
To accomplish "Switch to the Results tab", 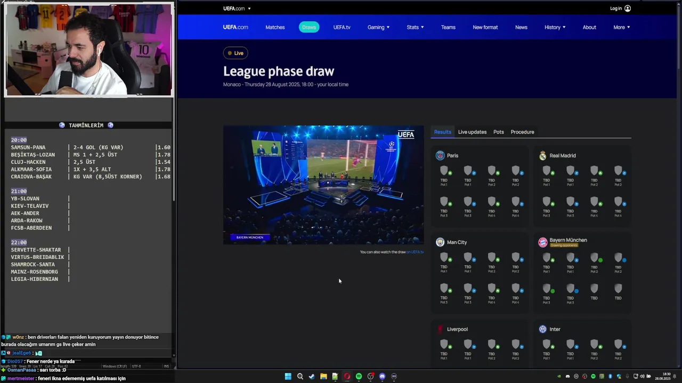I will pos(442,132).
